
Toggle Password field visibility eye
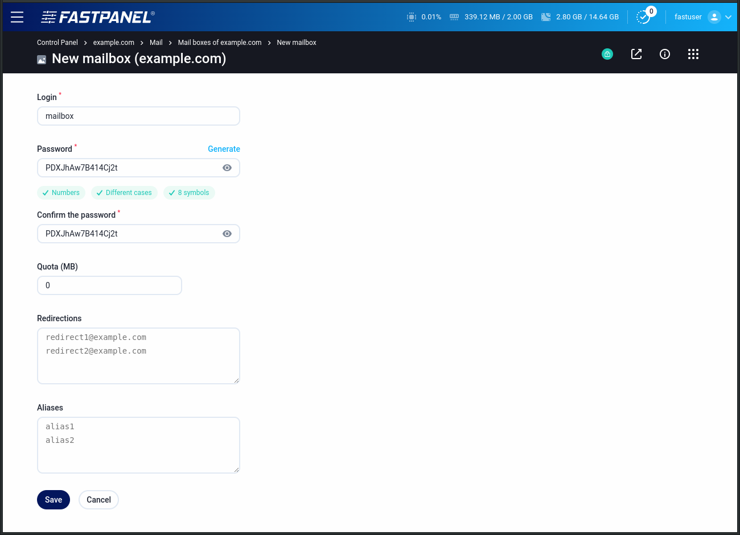tap(227, 168)
